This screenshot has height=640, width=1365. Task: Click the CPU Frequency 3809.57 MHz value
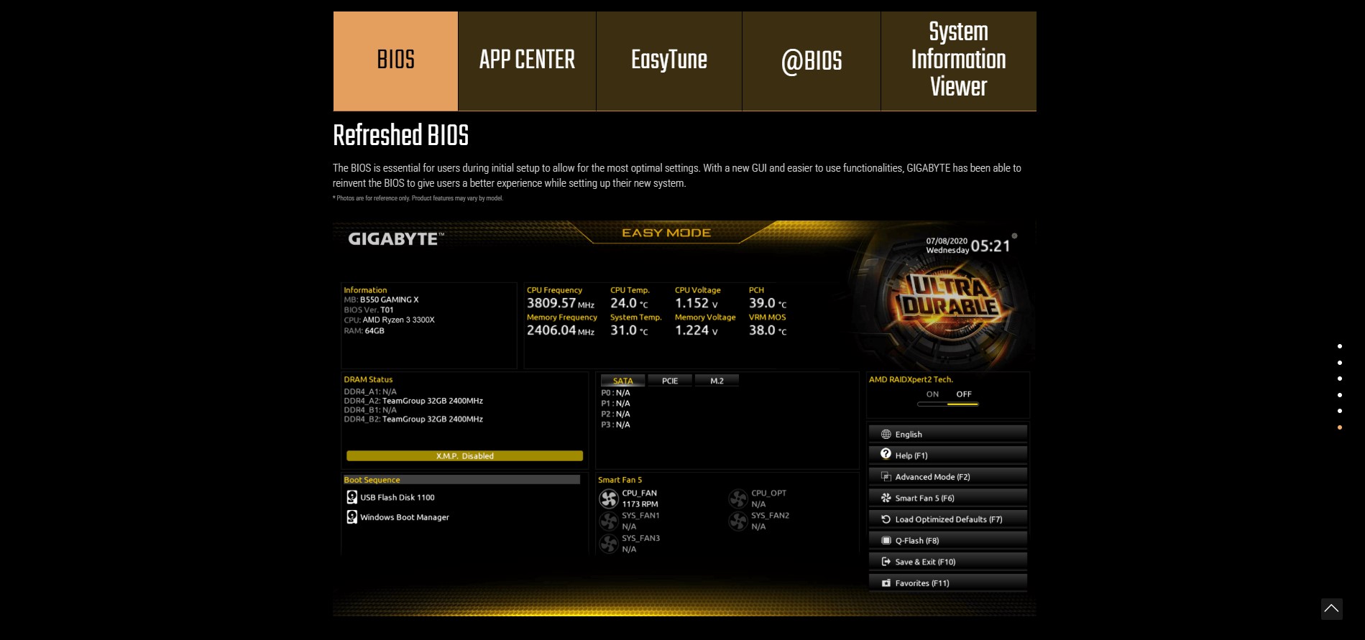pyautogui.click(x=561, y=303)
